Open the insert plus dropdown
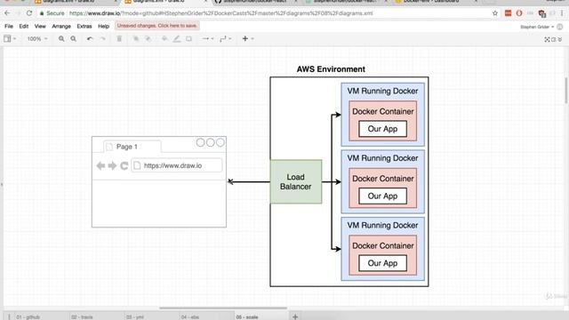Image resolution: width=569 pixels, height=320 pixels. [248, 39]
